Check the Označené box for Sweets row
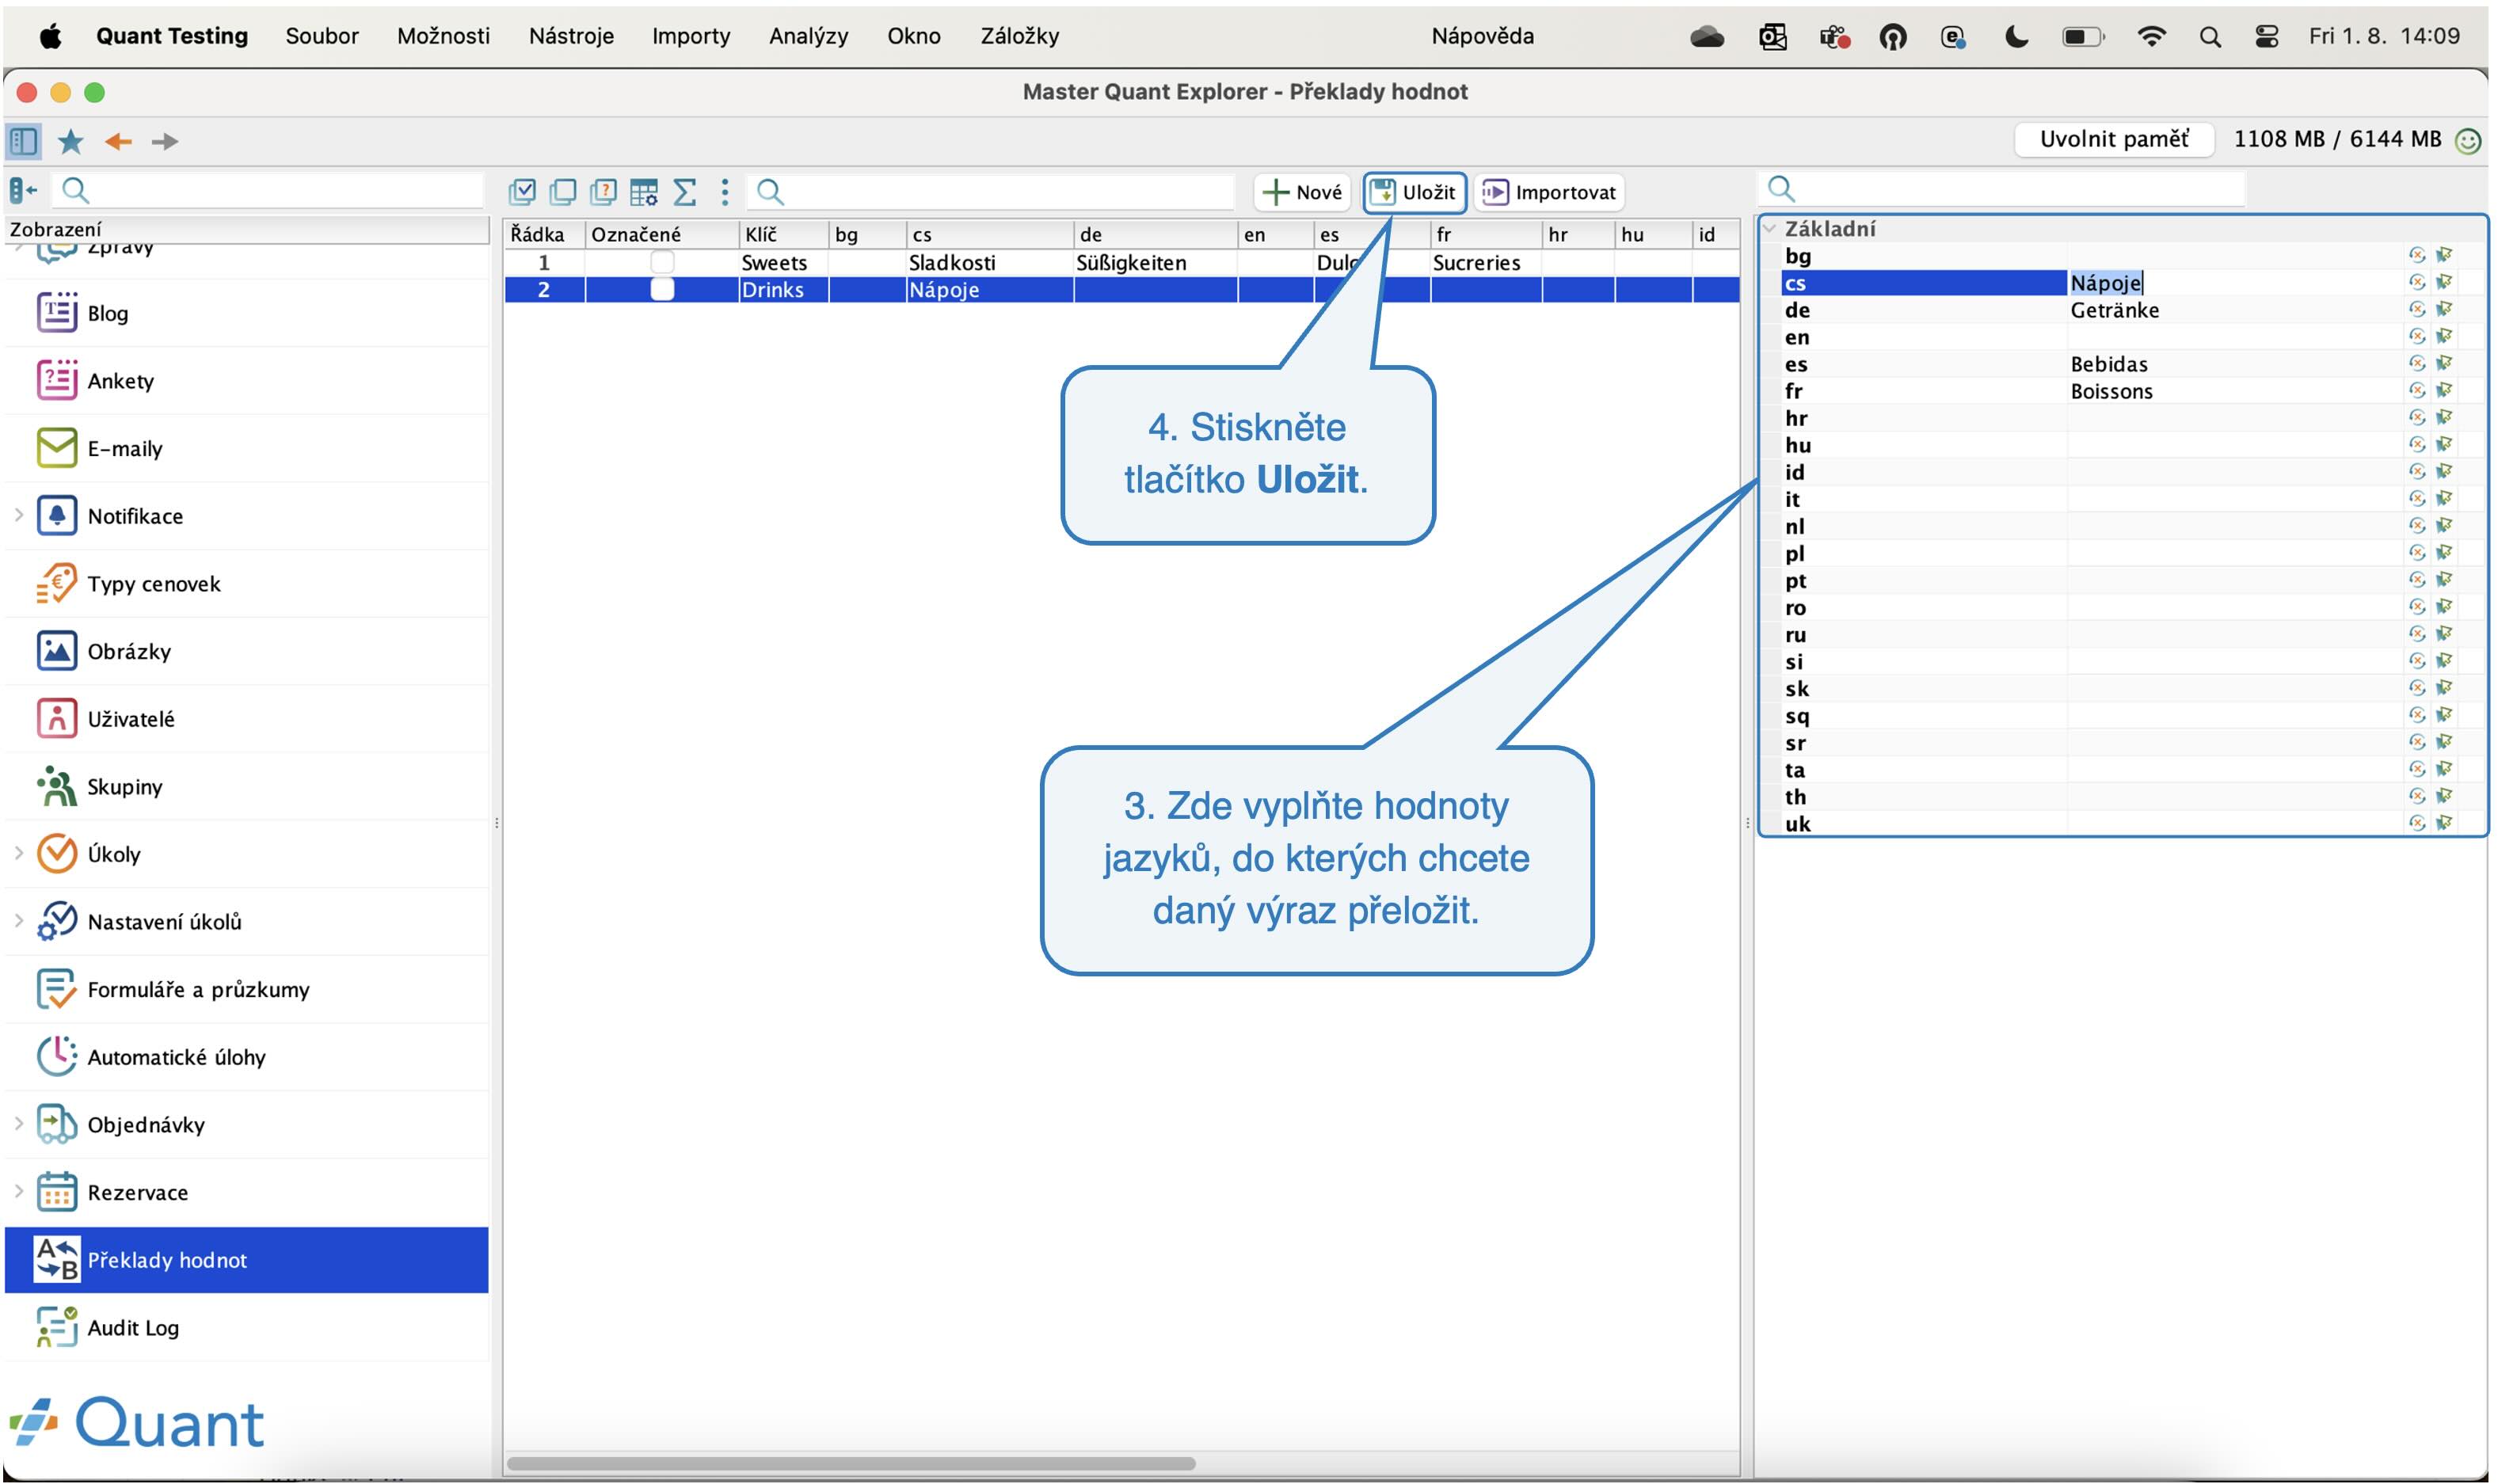 coord(662,262)
